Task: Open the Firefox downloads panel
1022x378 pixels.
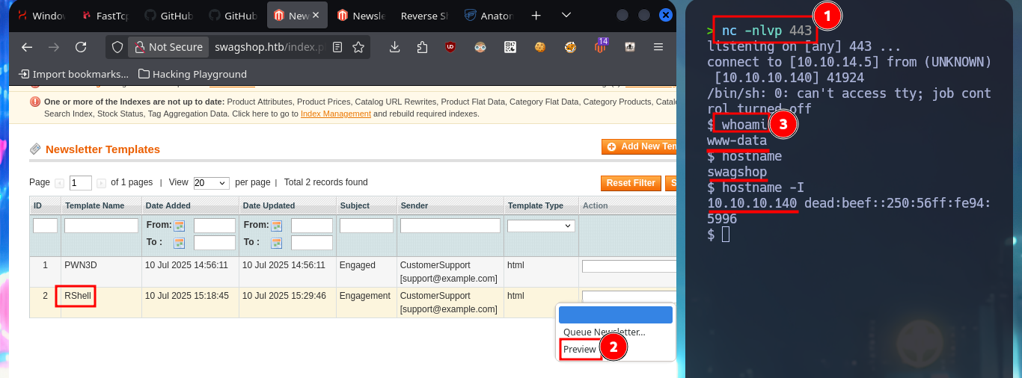Action: click(x=395, y=47)
